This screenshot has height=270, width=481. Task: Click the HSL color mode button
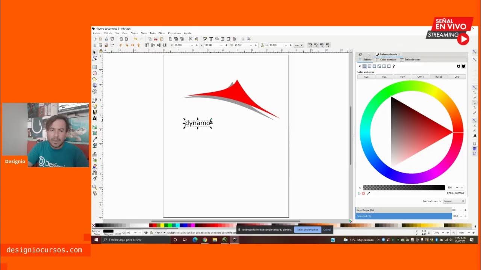[x=384, y=76]
